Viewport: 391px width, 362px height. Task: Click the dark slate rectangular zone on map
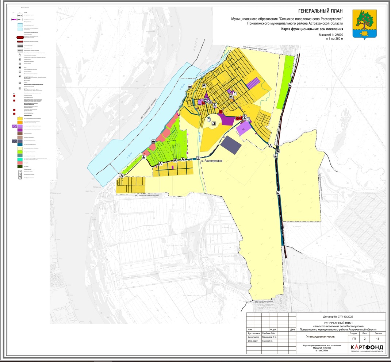point(231,145)
